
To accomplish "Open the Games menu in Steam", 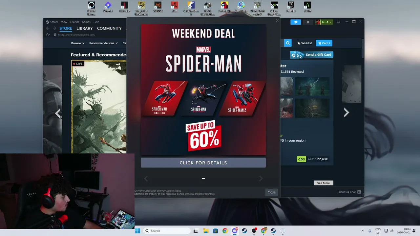I will pyautogui.click(x=86, y=22).
